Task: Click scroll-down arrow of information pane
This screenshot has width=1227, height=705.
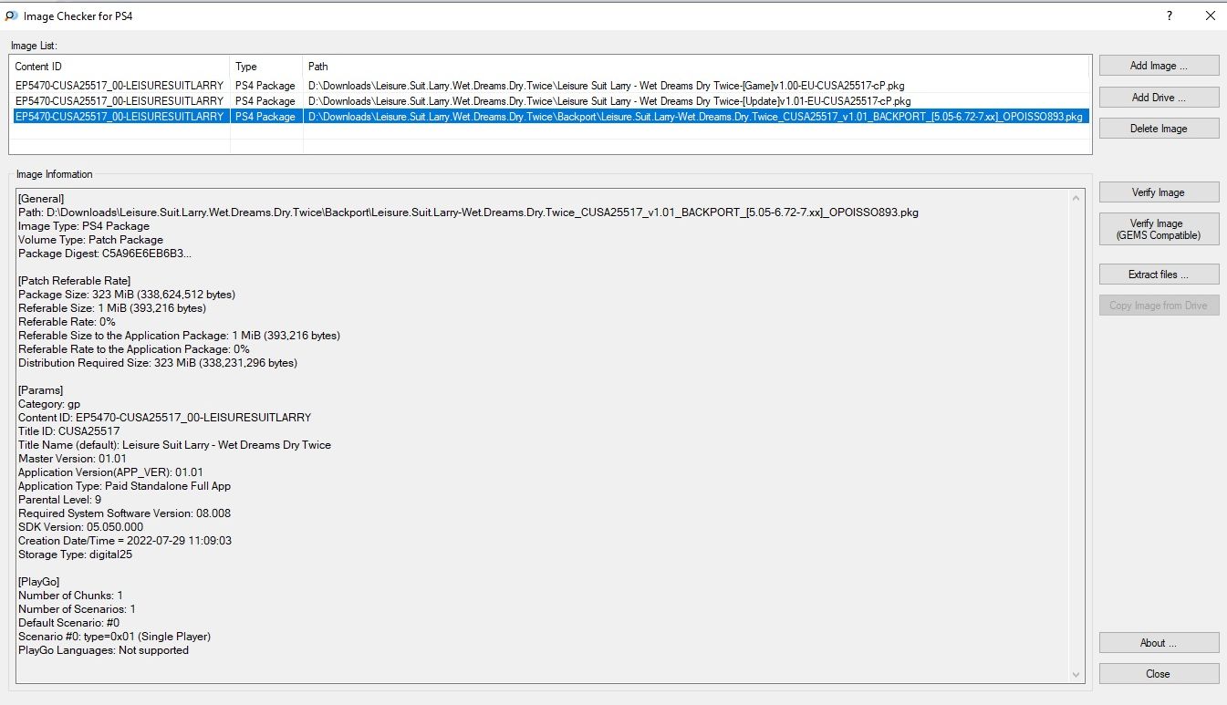Action: tap(1077, 674)
